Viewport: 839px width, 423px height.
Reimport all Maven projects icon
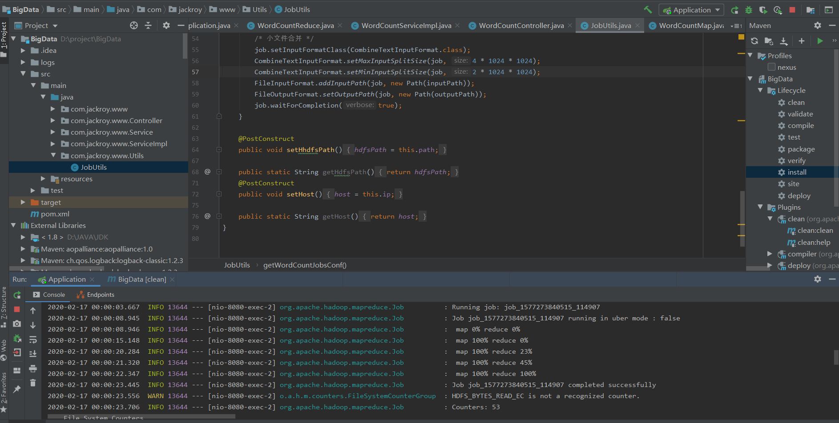pyautogui.click(x=754, y=41)
